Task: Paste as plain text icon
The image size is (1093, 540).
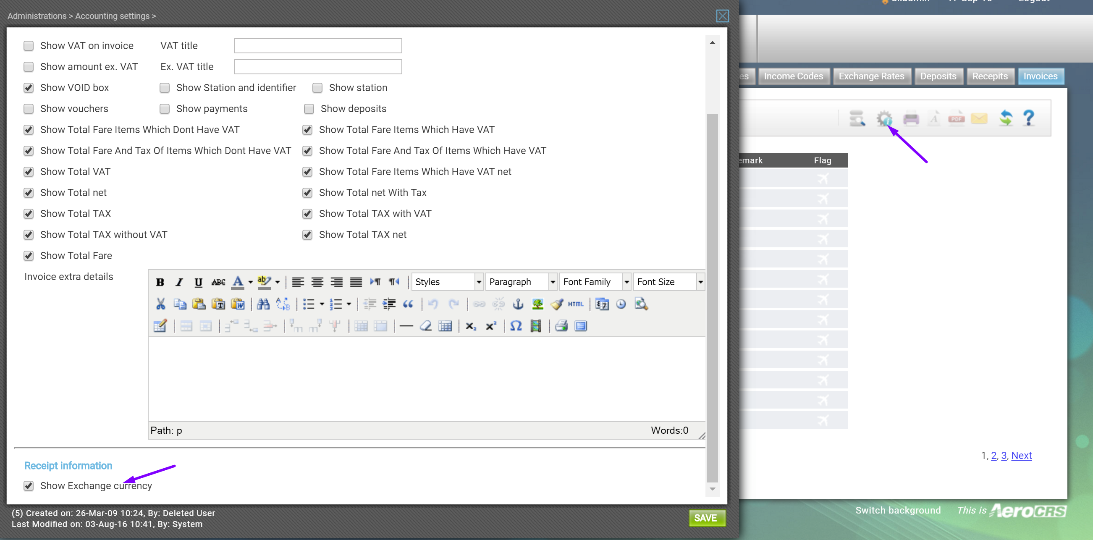Action: [218, 304]
